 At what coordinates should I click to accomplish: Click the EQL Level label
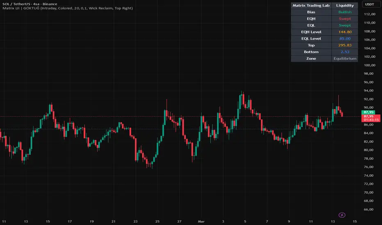311,38
